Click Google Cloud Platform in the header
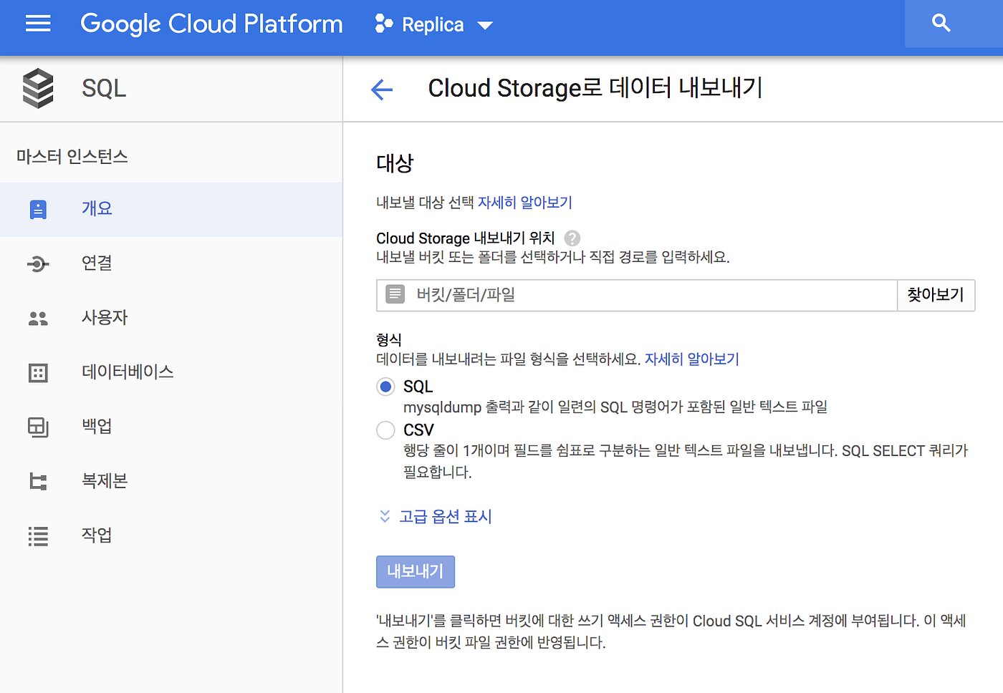Viewport: 1003px width, 693px height. point(211,24)
